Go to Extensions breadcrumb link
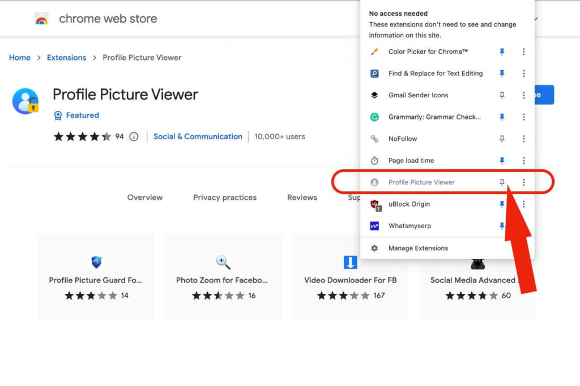Viewport: 580px width, 386px height. pyautogui.click(x=66, y=58)
